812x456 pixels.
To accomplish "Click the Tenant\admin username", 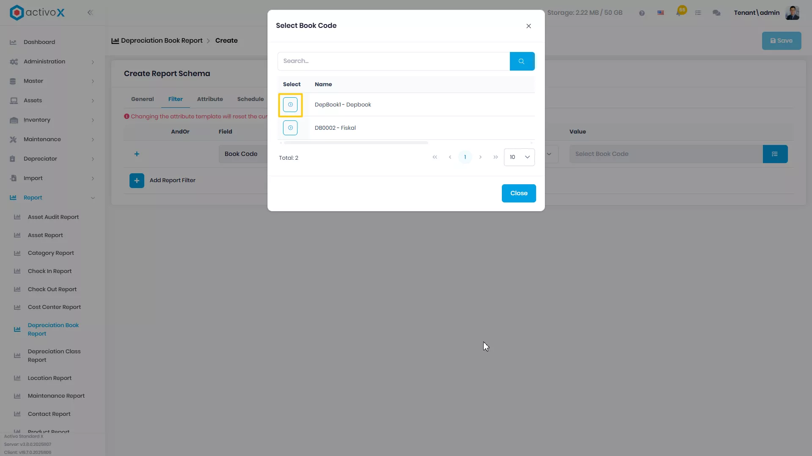I will click(757, 13).
